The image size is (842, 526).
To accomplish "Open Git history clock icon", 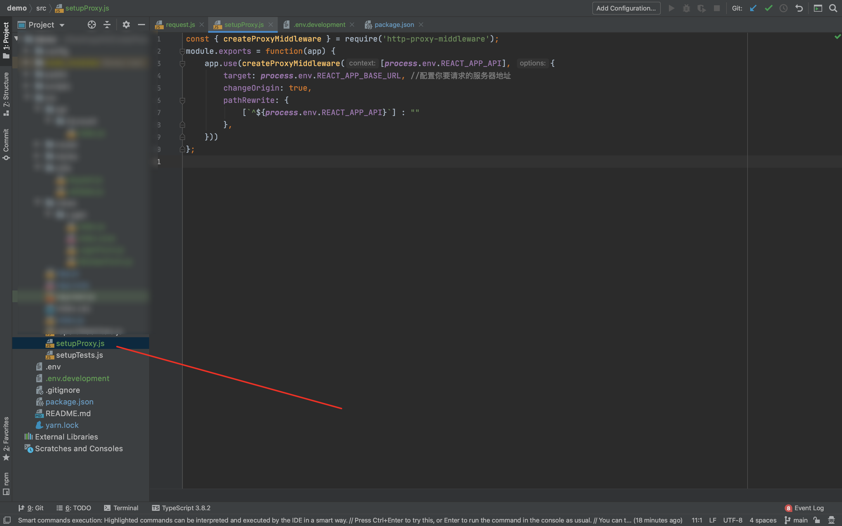I will pyautogui.click(x=784, y=8).
